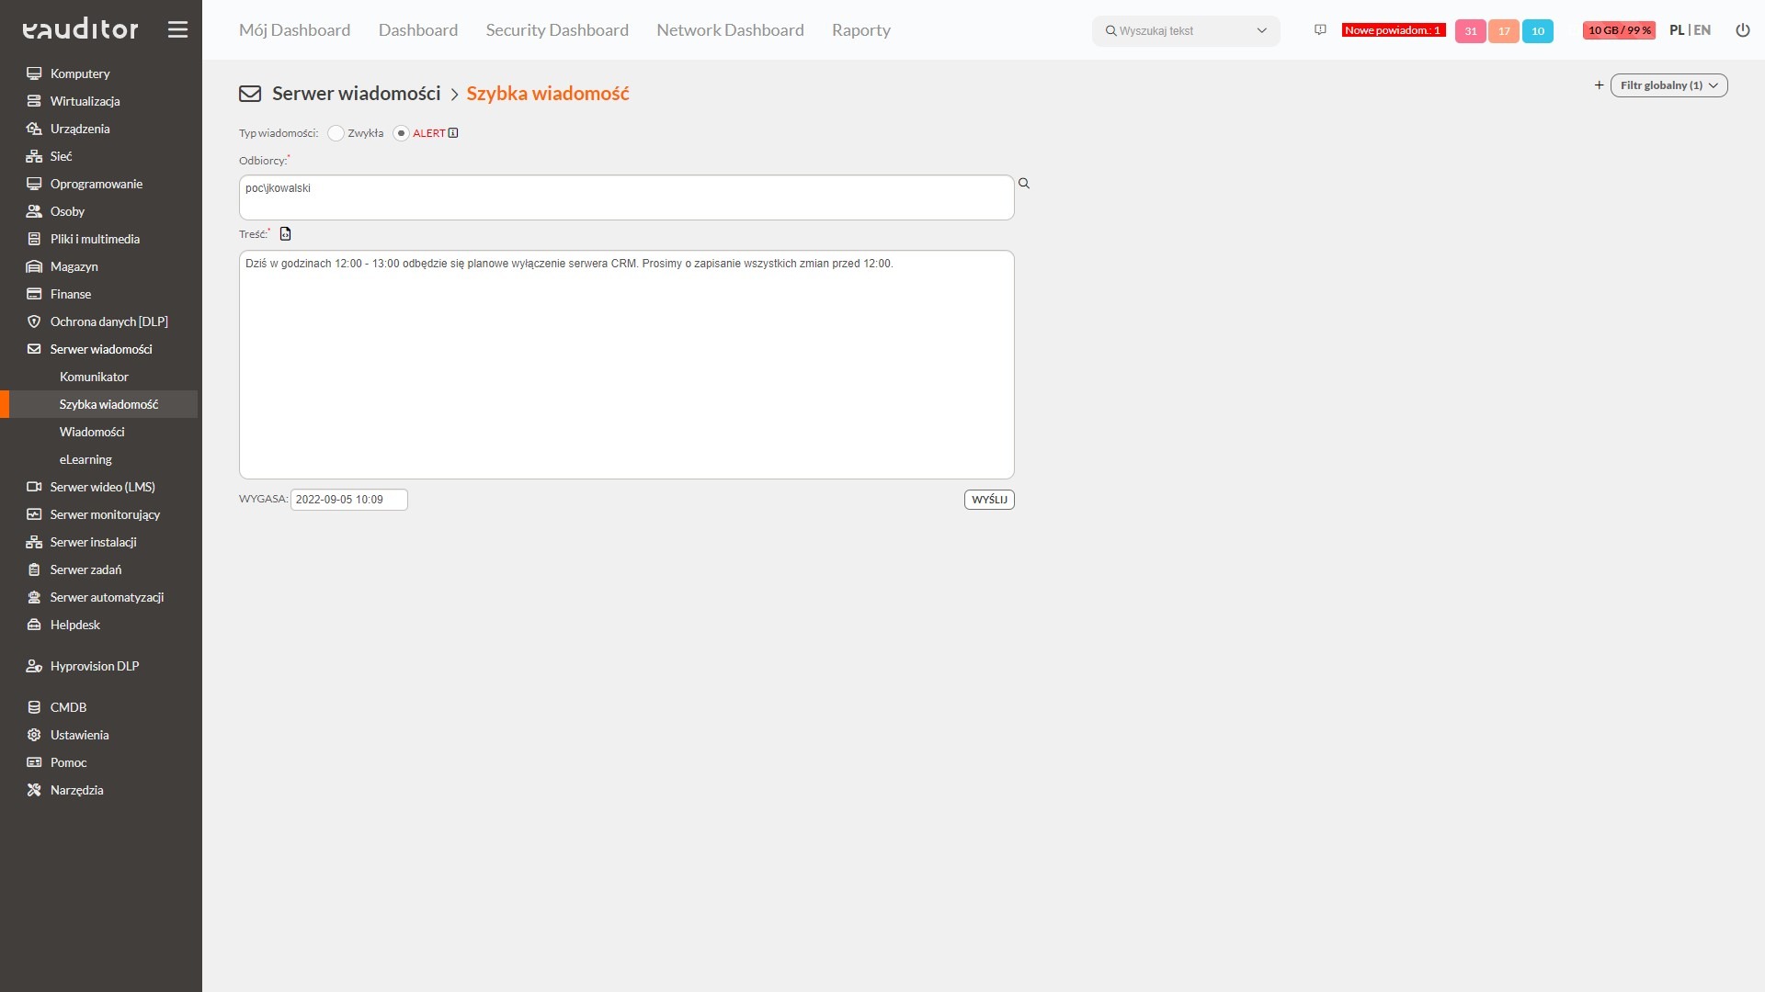Open Komunikator submenu item
1765x992 pixels.
point(94,377)
